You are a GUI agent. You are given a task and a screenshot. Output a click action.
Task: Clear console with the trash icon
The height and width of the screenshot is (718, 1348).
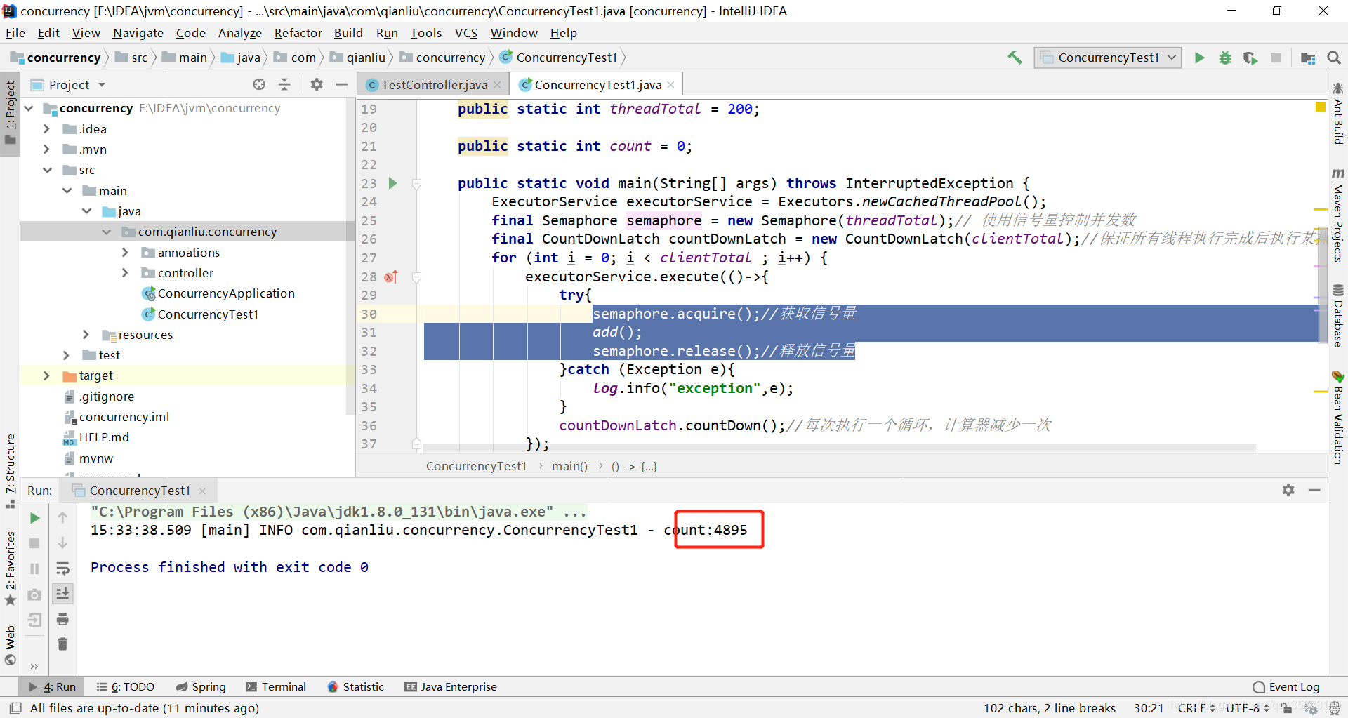(x=62, y=644)
